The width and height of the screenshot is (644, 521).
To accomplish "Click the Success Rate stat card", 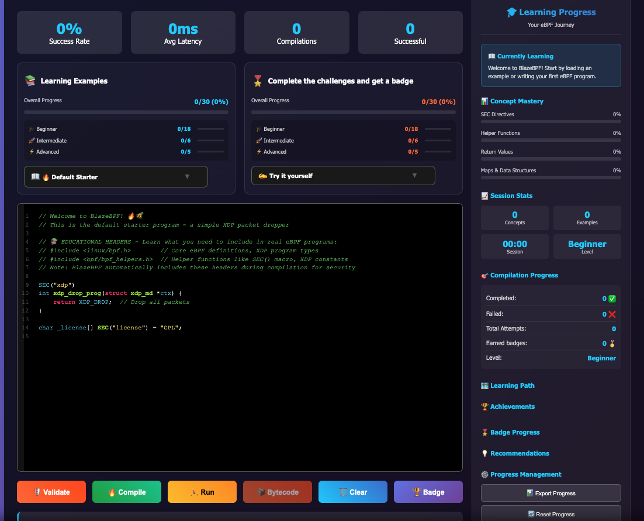I will point(70,33).
